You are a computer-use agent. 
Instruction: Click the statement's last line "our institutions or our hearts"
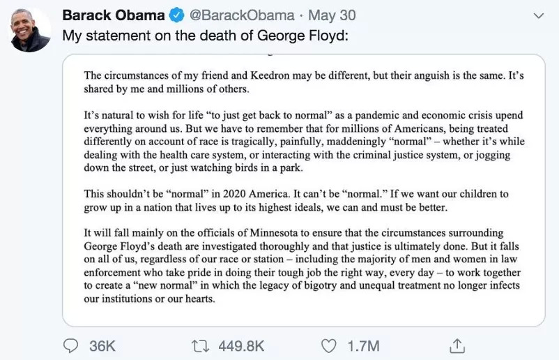(151, 299)
